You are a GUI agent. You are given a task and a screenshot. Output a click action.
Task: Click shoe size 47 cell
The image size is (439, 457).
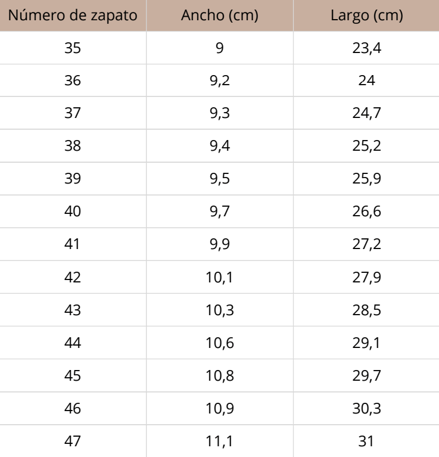[73, 441]
